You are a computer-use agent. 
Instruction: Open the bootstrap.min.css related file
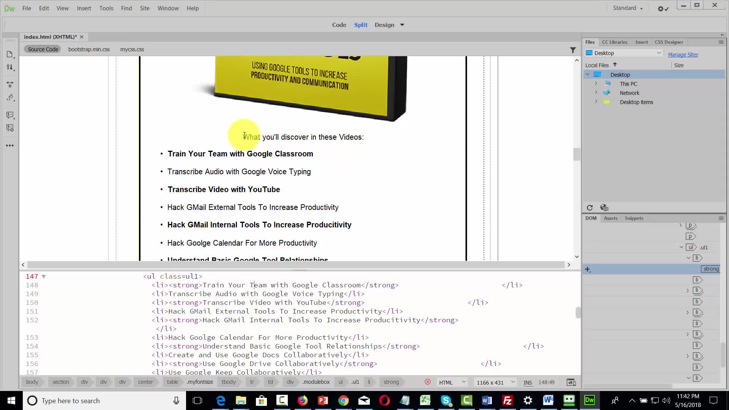click(x=89, y=49)
